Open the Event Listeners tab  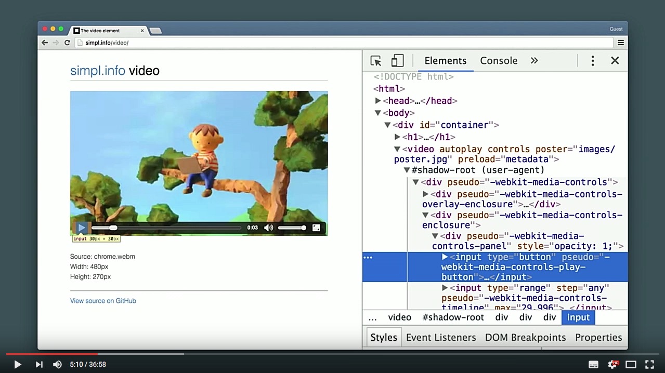point(441,338)
